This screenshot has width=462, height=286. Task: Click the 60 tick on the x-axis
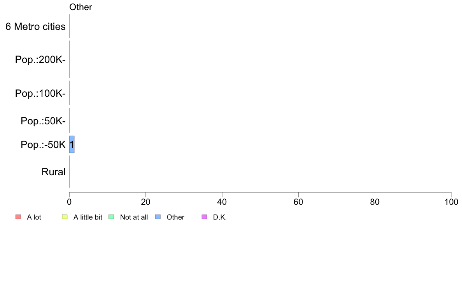[299, 202]
